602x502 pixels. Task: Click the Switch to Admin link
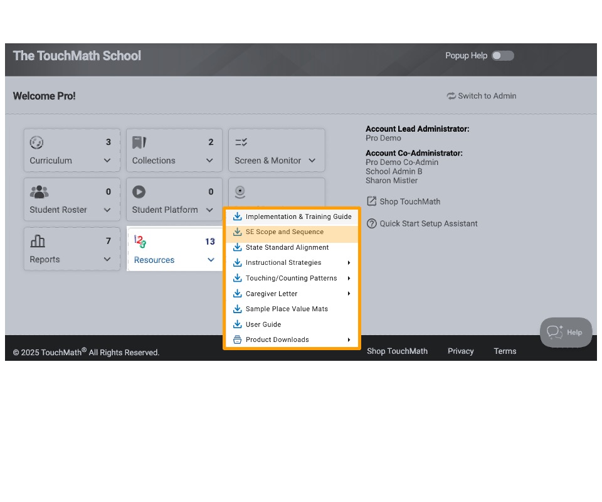click(482, 96)
